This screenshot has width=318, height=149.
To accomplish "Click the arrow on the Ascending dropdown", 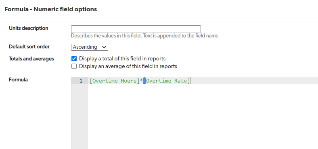I will click(104, 47).
